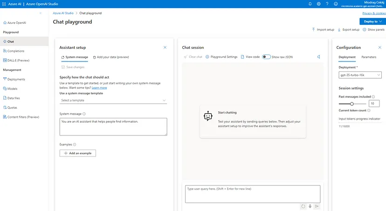Select the System message tab
Image resolution: width=386 pixels, height=211 pixels.
tap(75, 57)
